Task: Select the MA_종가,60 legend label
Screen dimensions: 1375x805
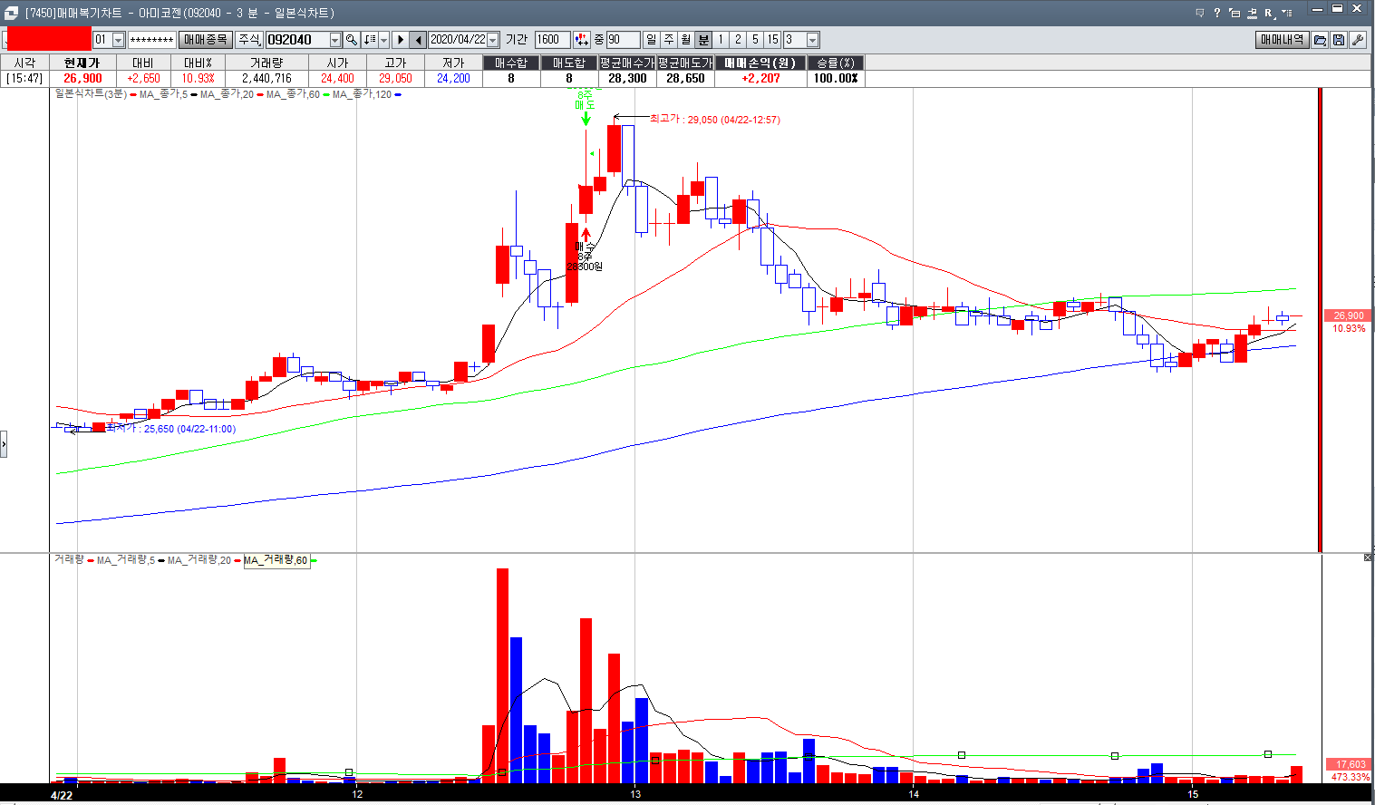Action: click(293, 94)
